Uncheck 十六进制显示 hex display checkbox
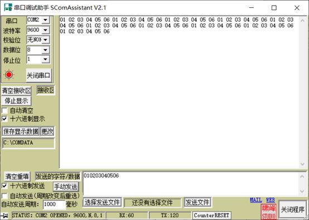Image resolution: width=309 pixels, height=220 pixels. (4, 119)
